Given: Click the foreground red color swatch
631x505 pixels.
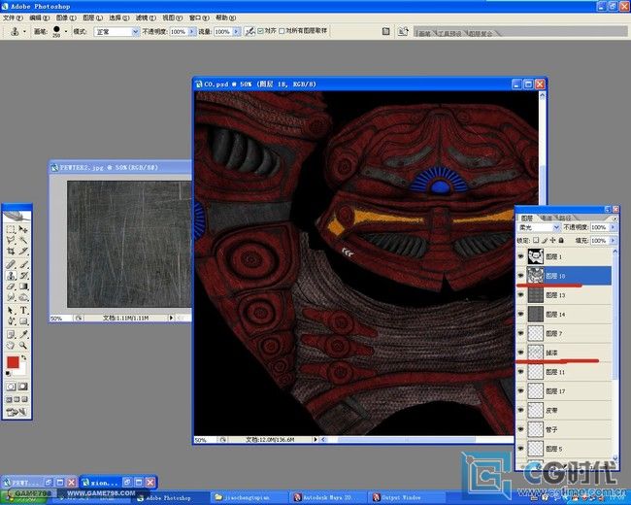Looking at the screenshot, I should click(12, 361).
